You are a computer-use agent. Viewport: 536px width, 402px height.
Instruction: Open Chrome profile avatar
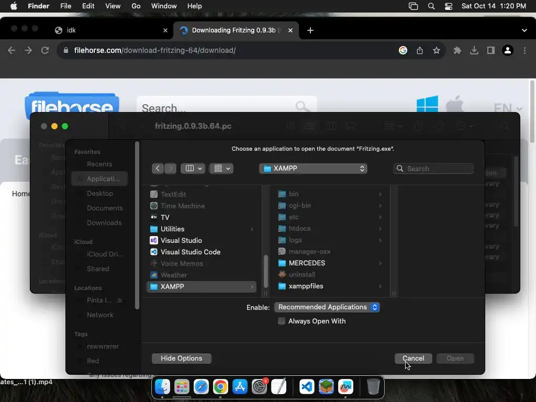508,51
